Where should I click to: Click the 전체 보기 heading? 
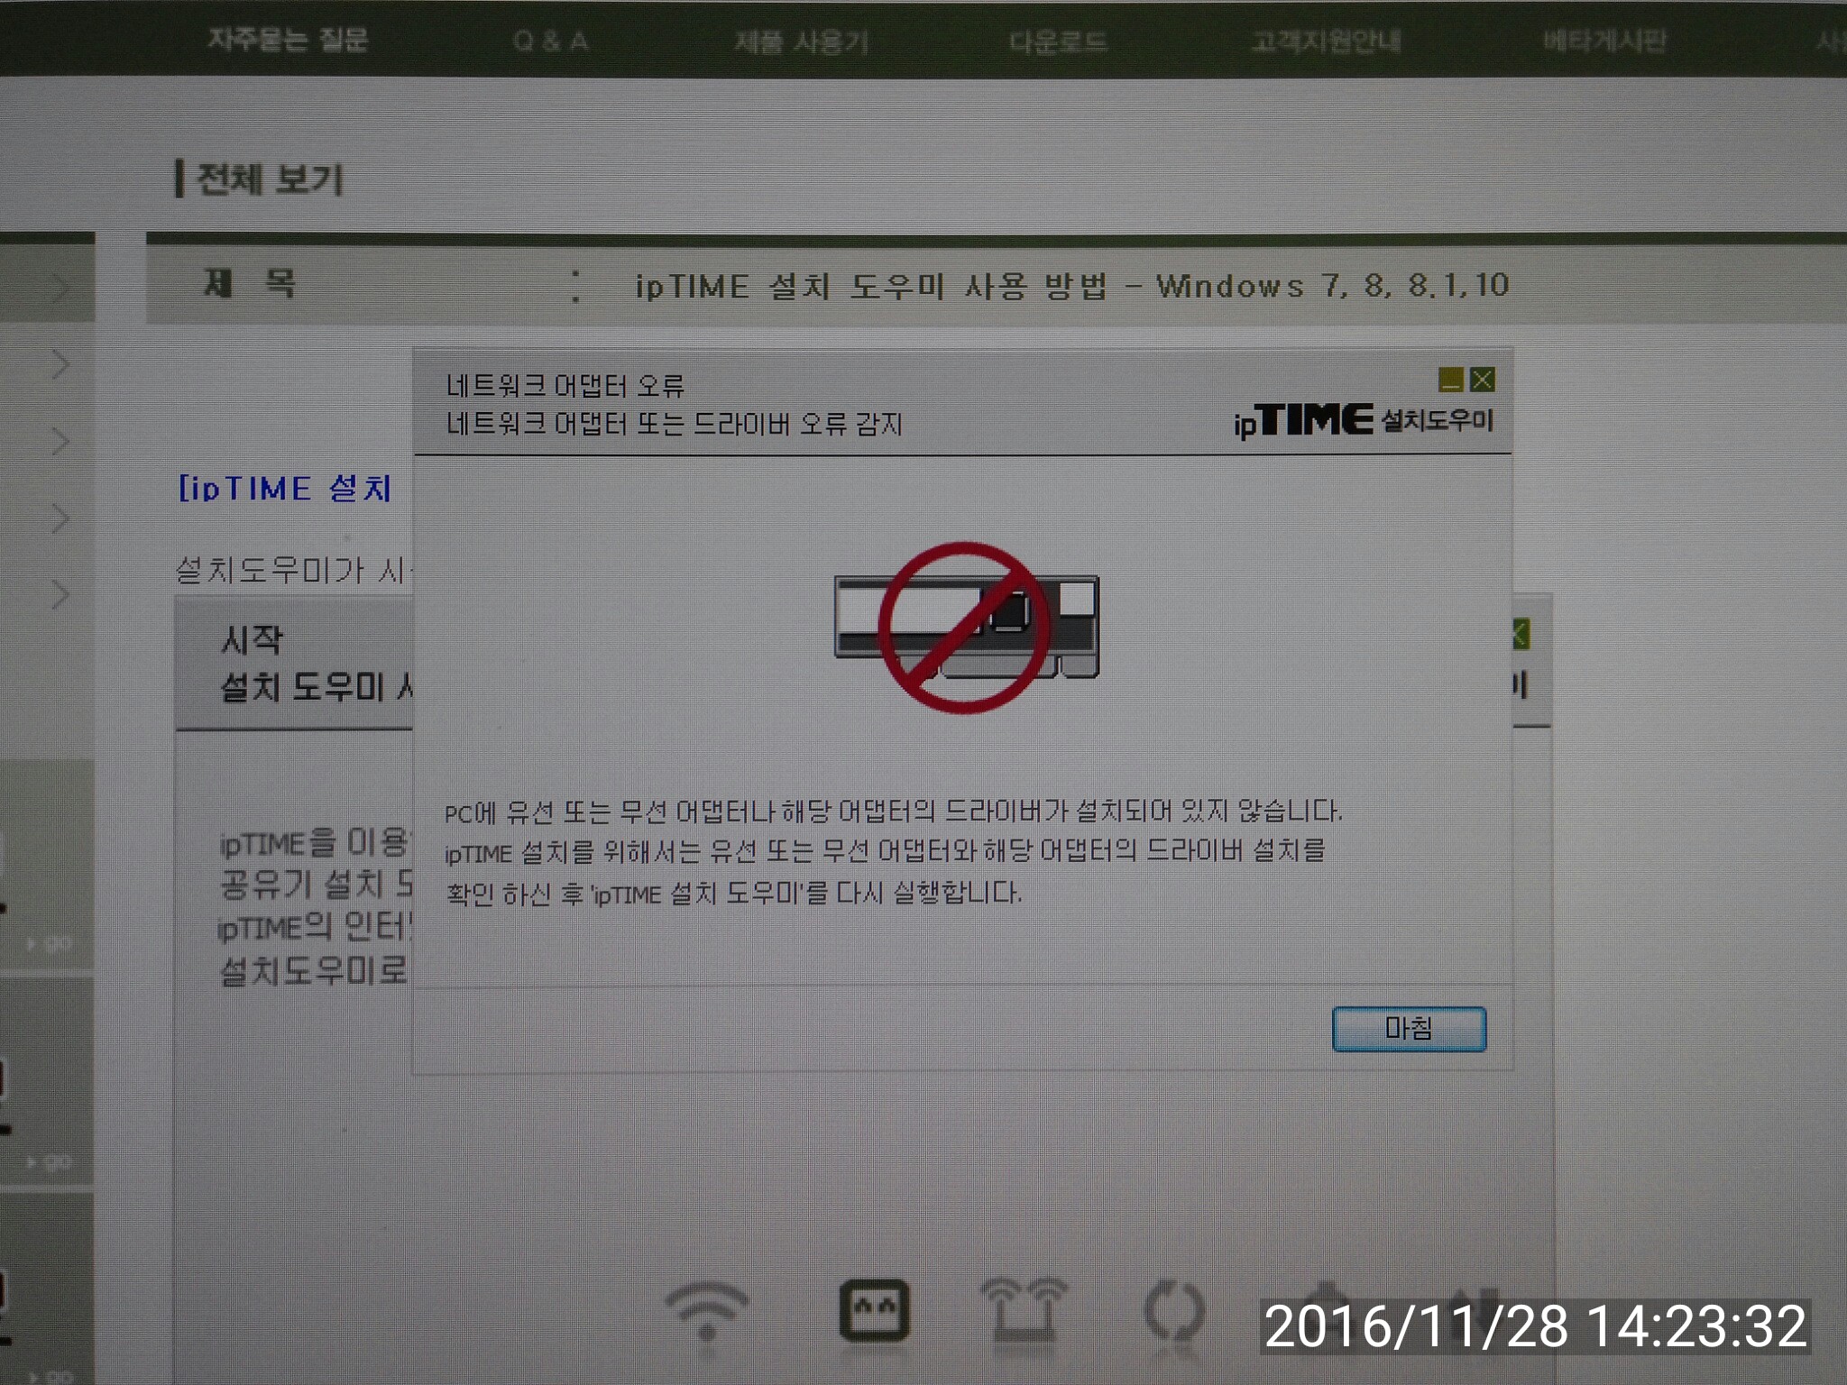pos(269,179)
